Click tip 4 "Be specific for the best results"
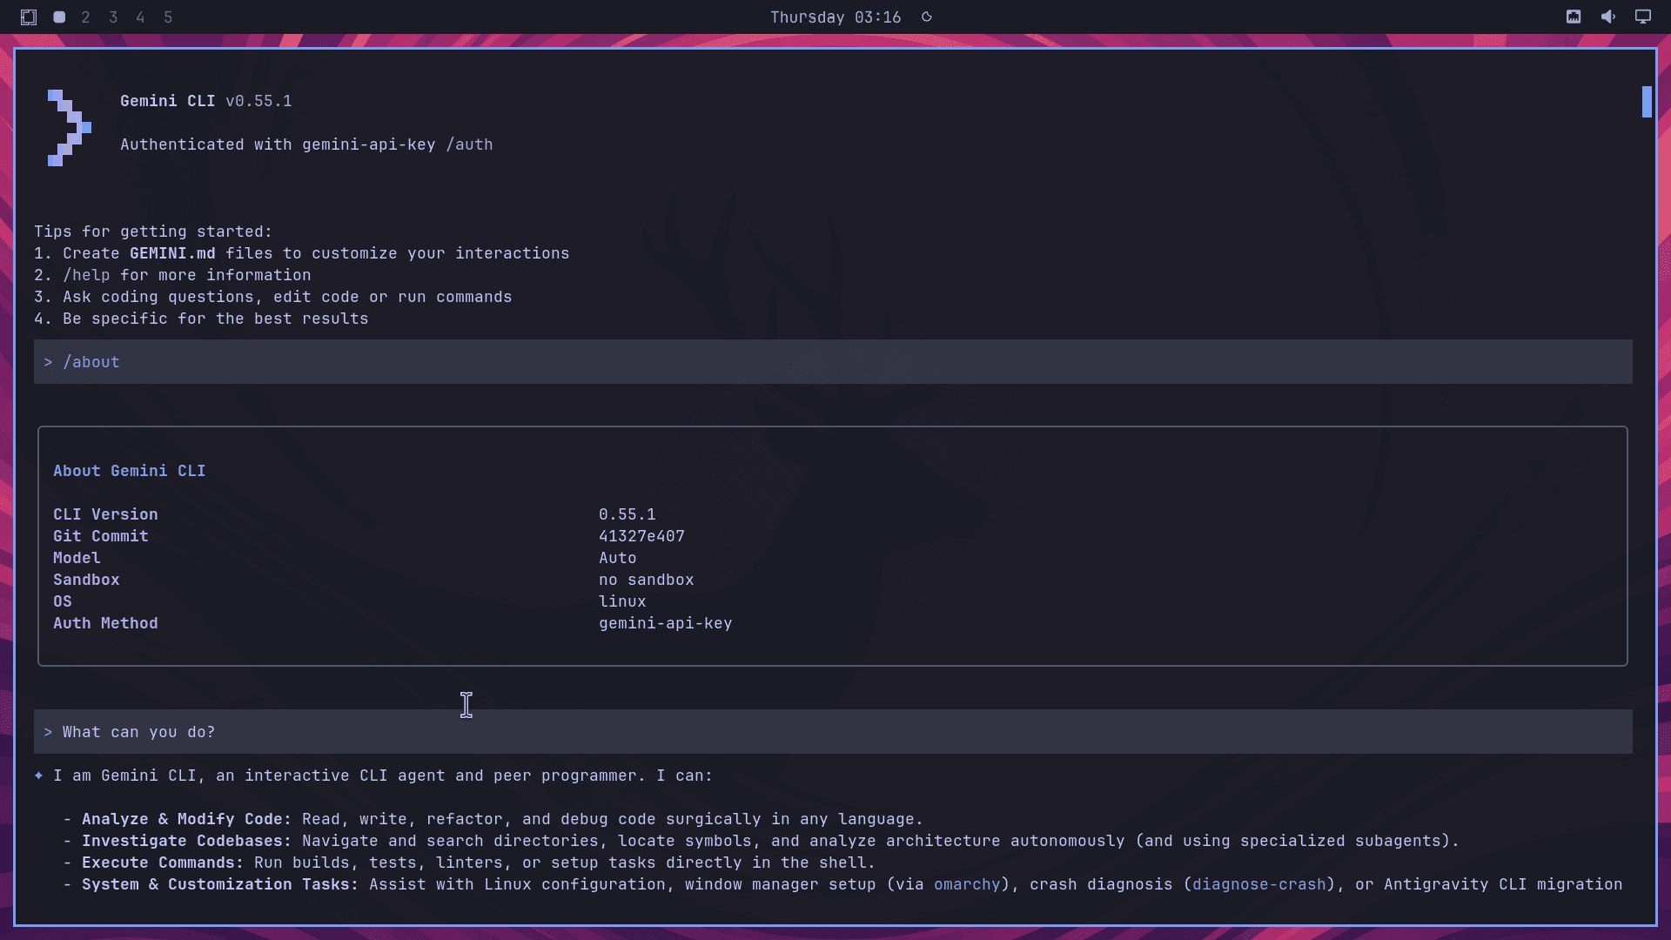 [201, 319]
